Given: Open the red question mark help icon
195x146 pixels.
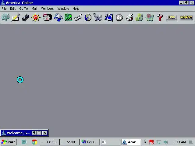Looking at the screenshot, I should (x=160, y=18).
